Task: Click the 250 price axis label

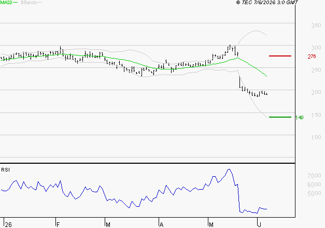Action: [x=316, y=70]
